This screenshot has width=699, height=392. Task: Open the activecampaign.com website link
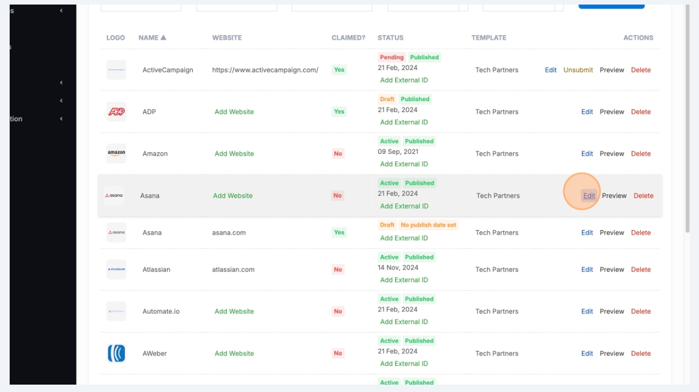pyautogui.click(x=265, y=70)
